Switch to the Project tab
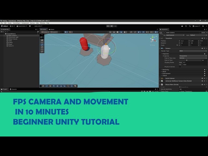The width and height of the screenshot is (208, 156). [x=4, y=89]
